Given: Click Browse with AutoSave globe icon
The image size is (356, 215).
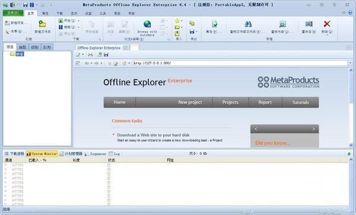Looking at the screenshot, I should [x=147, y=24].
